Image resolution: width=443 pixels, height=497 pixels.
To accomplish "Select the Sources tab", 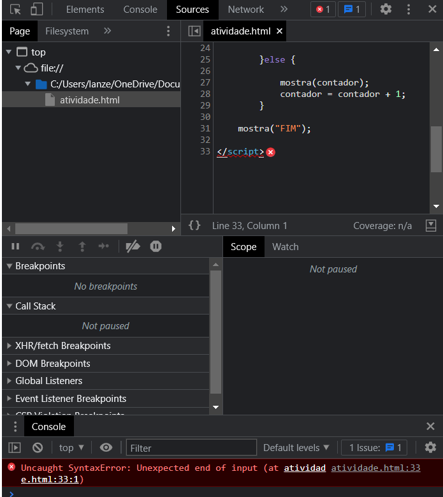I will (192, 10).
